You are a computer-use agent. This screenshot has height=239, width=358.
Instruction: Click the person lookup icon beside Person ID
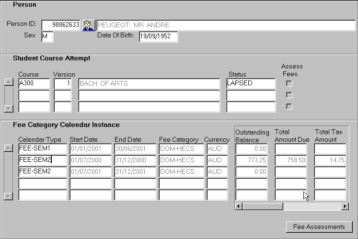pyautogui.click(x=88, y=25)
